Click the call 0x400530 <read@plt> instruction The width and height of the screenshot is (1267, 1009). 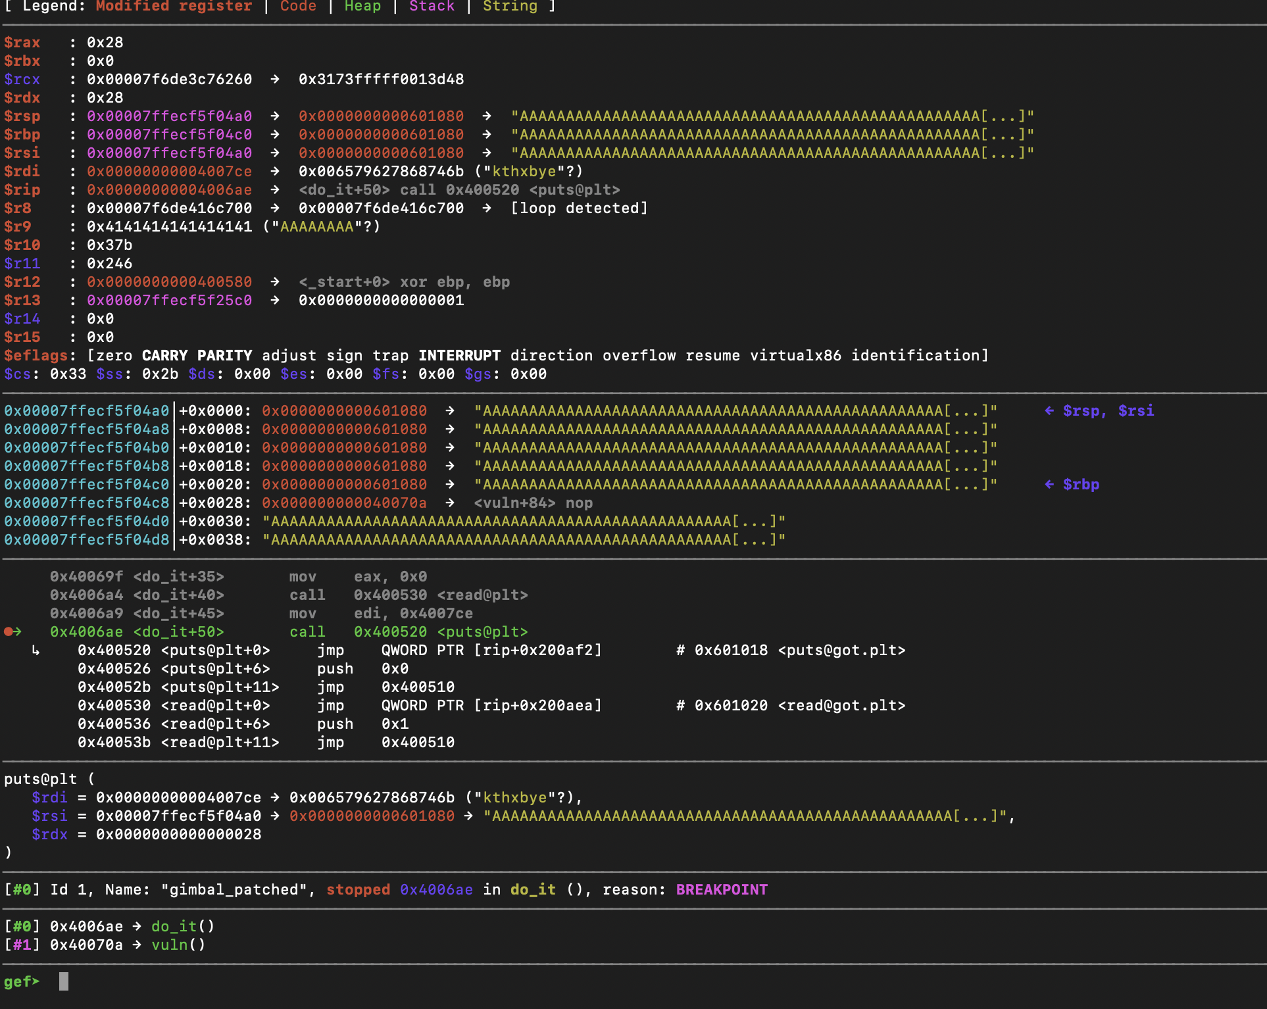[x=409, y=595]
